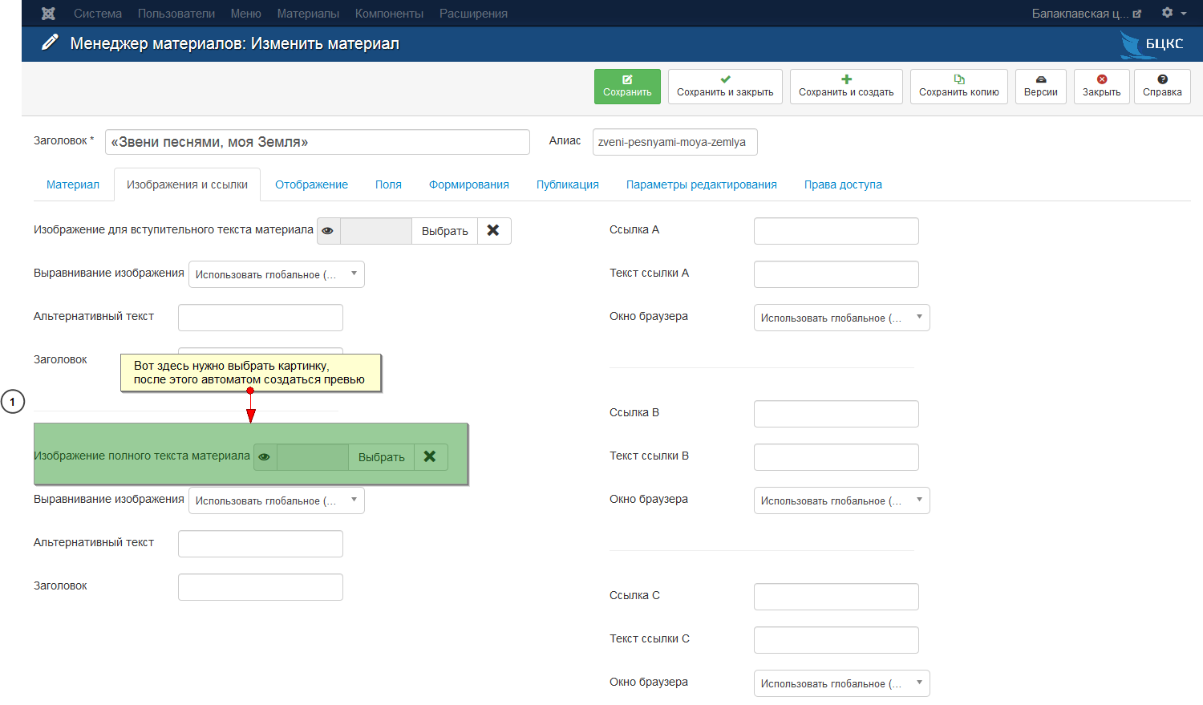Click the intro image path field
Image resolution: width=1203 pixels, height=705 pixels.
tap(376, 231)
